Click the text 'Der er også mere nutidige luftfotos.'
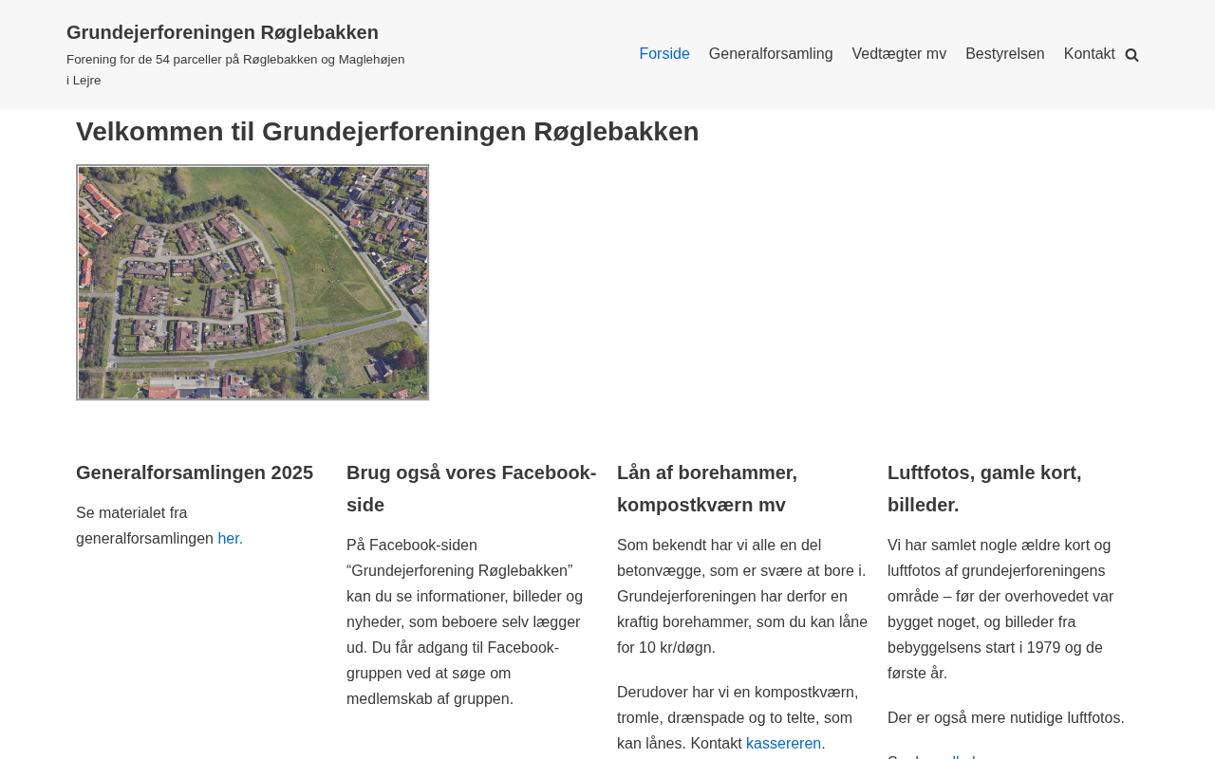Screen dimensions: 1215x759 click(x=1006, y=718)
